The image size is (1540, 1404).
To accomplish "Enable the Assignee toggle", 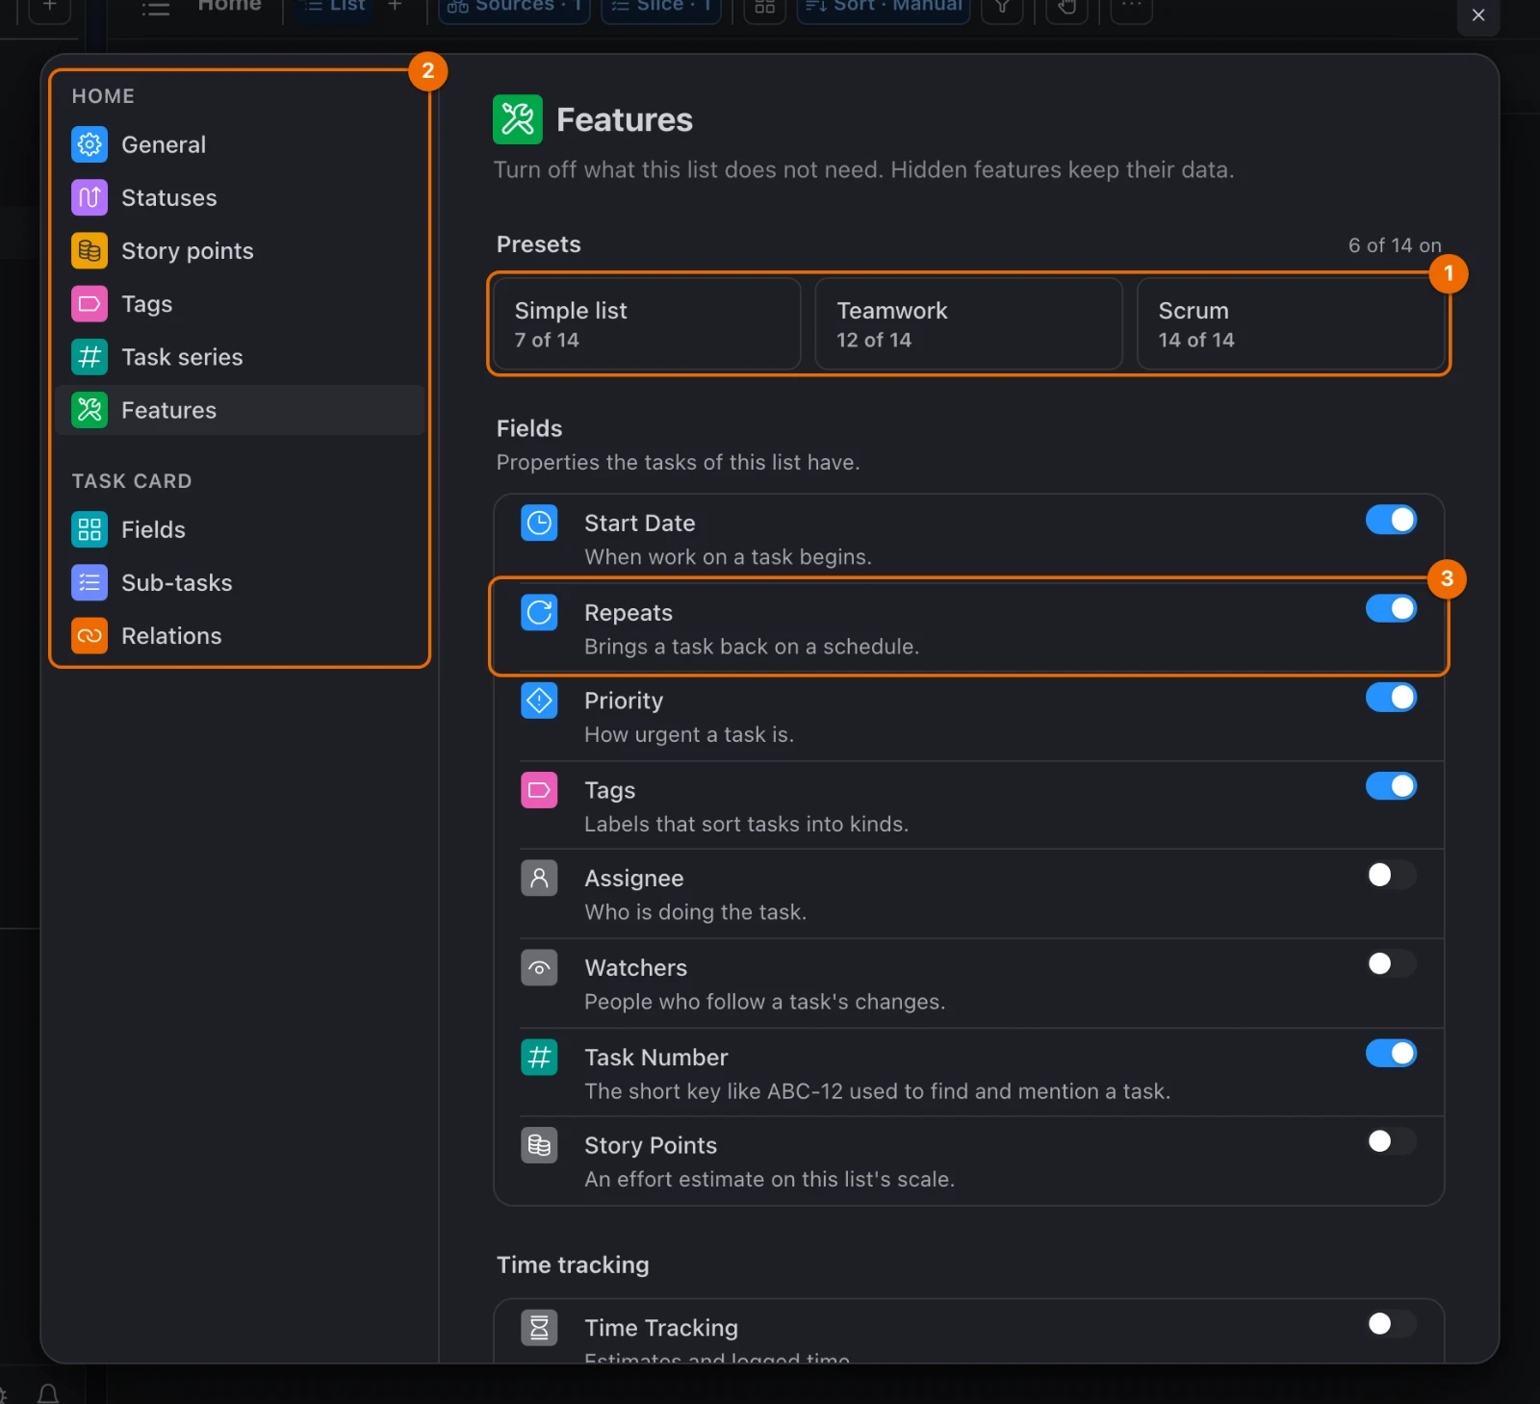I will point(1391,875).
